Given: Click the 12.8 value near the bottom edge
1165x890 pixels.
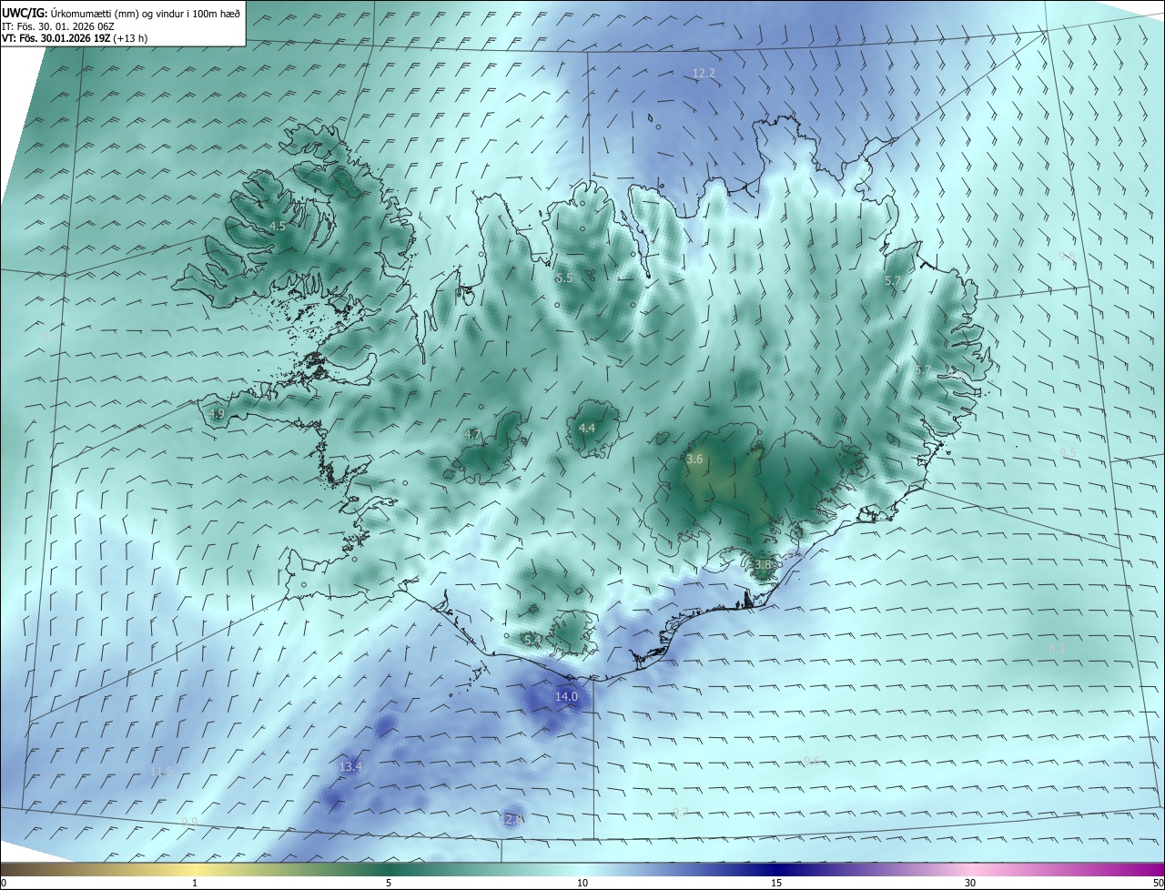Looking at the screenshot, I should point(512,819).
